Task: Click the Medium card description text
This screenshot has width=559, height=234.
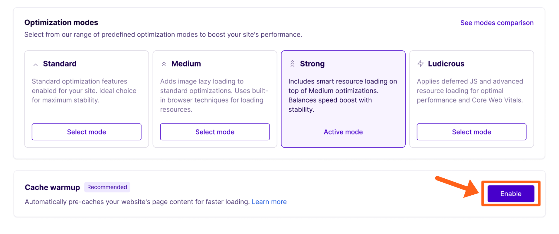Action: click(214, 95)
